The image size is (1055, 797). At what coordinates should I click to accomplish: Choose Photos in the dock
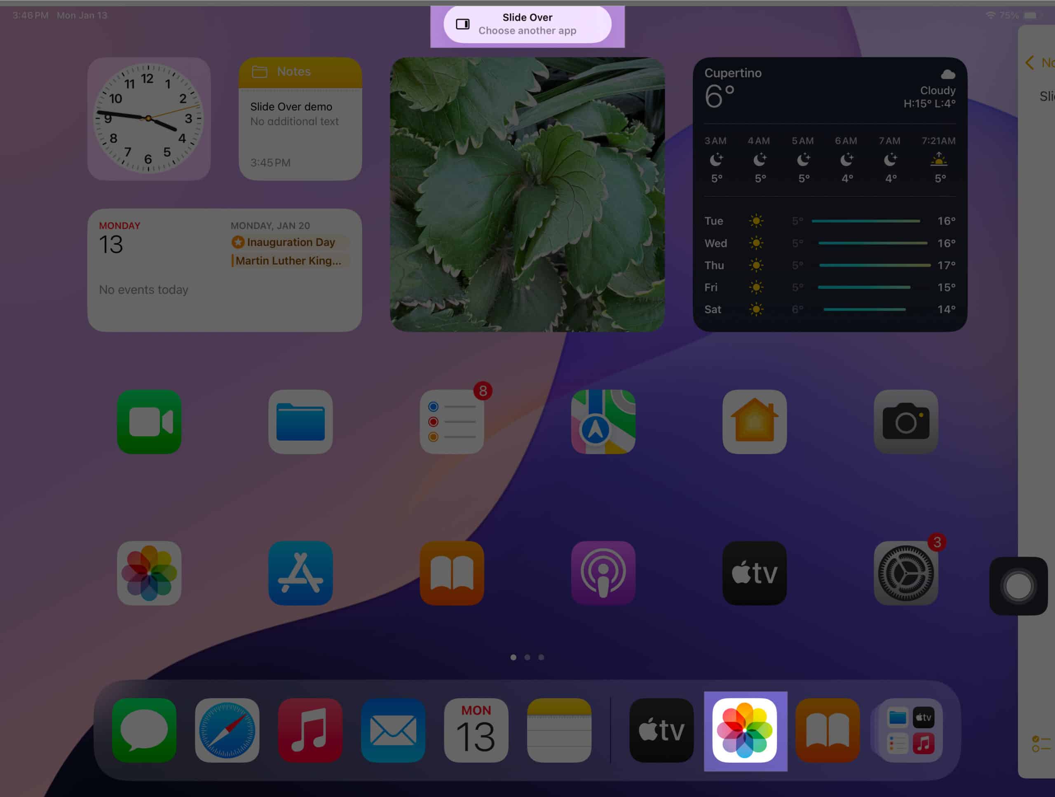pyautogui.click(x=745, y=730)
